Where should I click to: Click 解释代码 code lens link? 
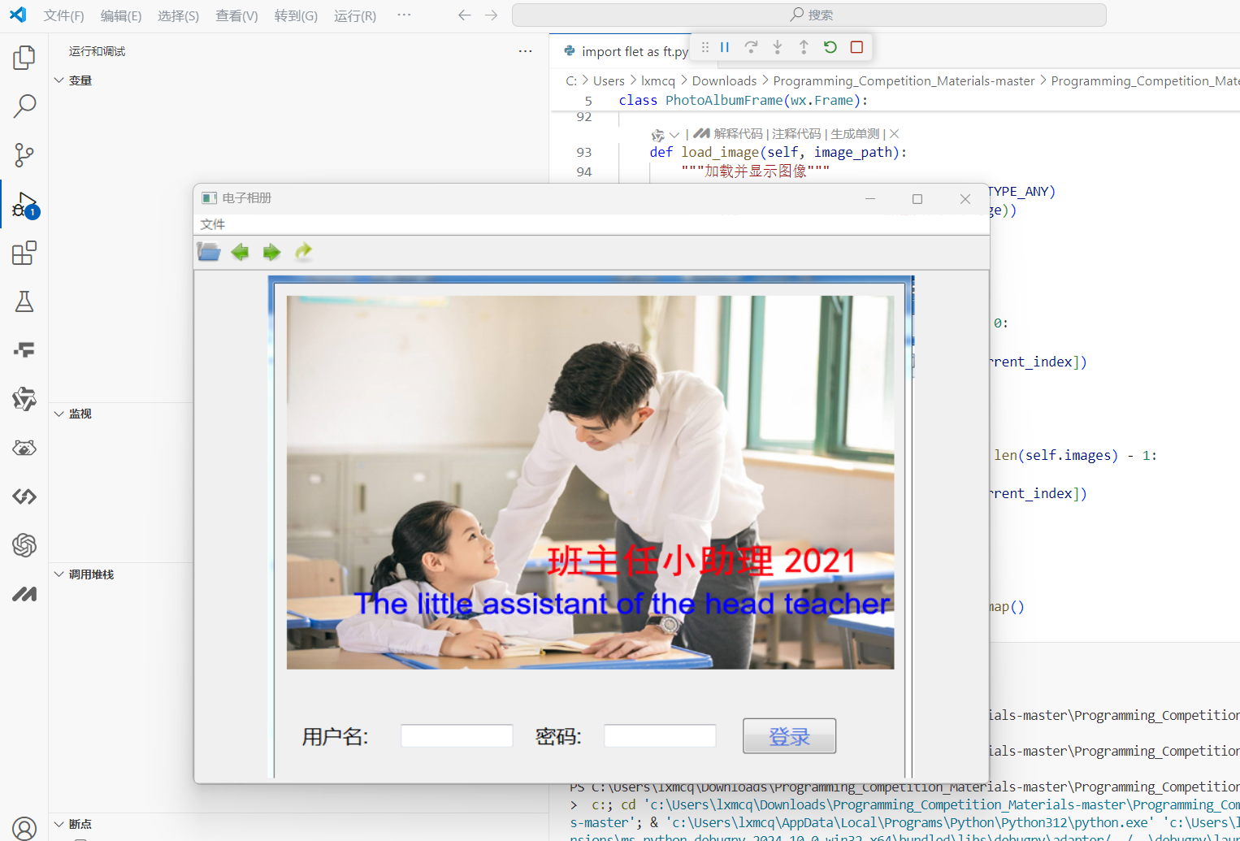[x=738, y=134]
